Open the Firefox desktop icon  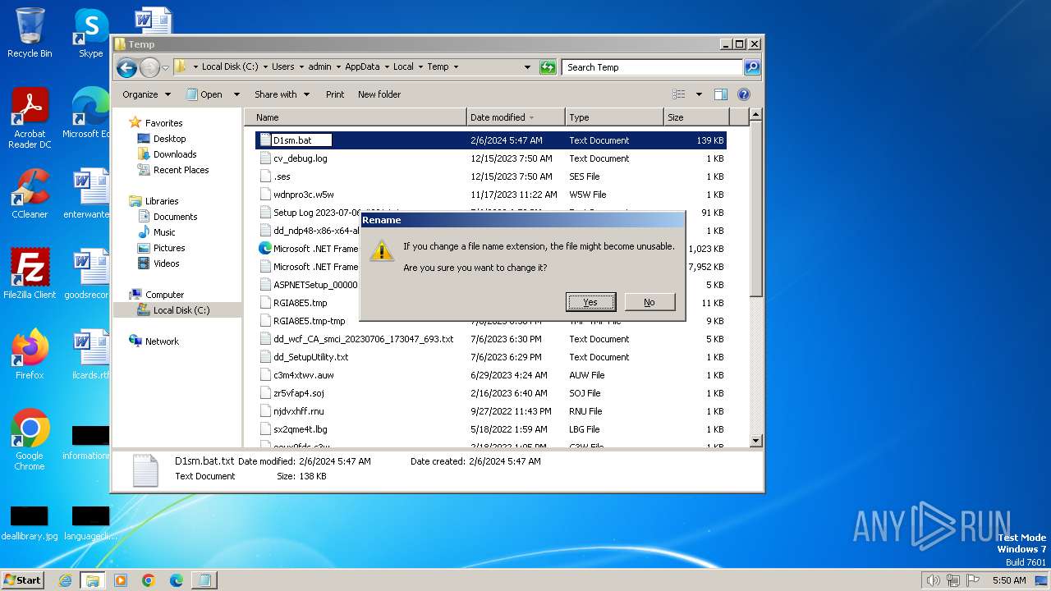30,354
